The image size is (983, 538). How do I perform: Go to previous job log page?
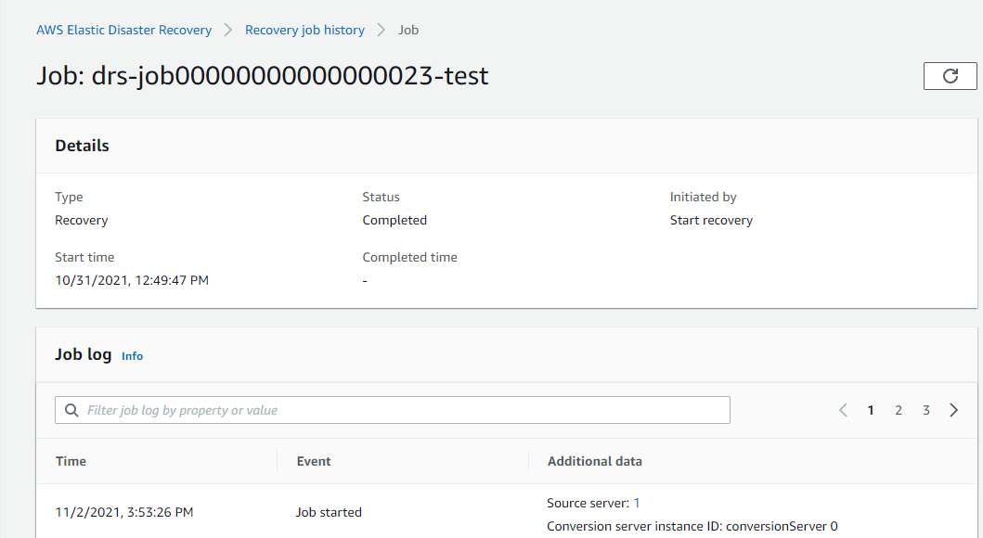(x=843, y=410)
